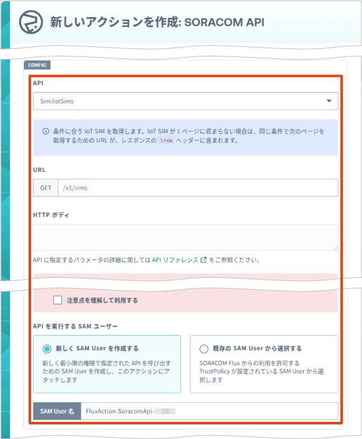Click the description text under 新しく SAM User

tap(107, 372)
